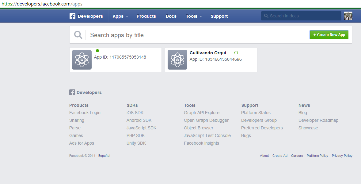Click the Search apps by title input field

[x=138, y=34]
